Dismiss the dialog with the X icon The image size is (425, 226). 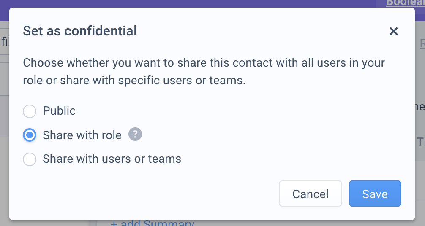(x=394, y=31)
